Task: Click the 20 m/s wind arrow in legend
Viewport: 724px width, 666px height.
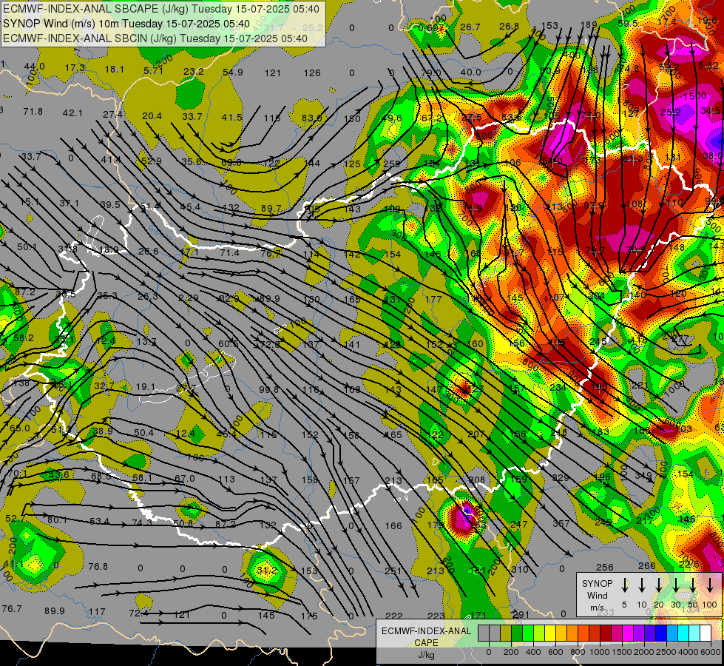Action: [x=658, y=585]
